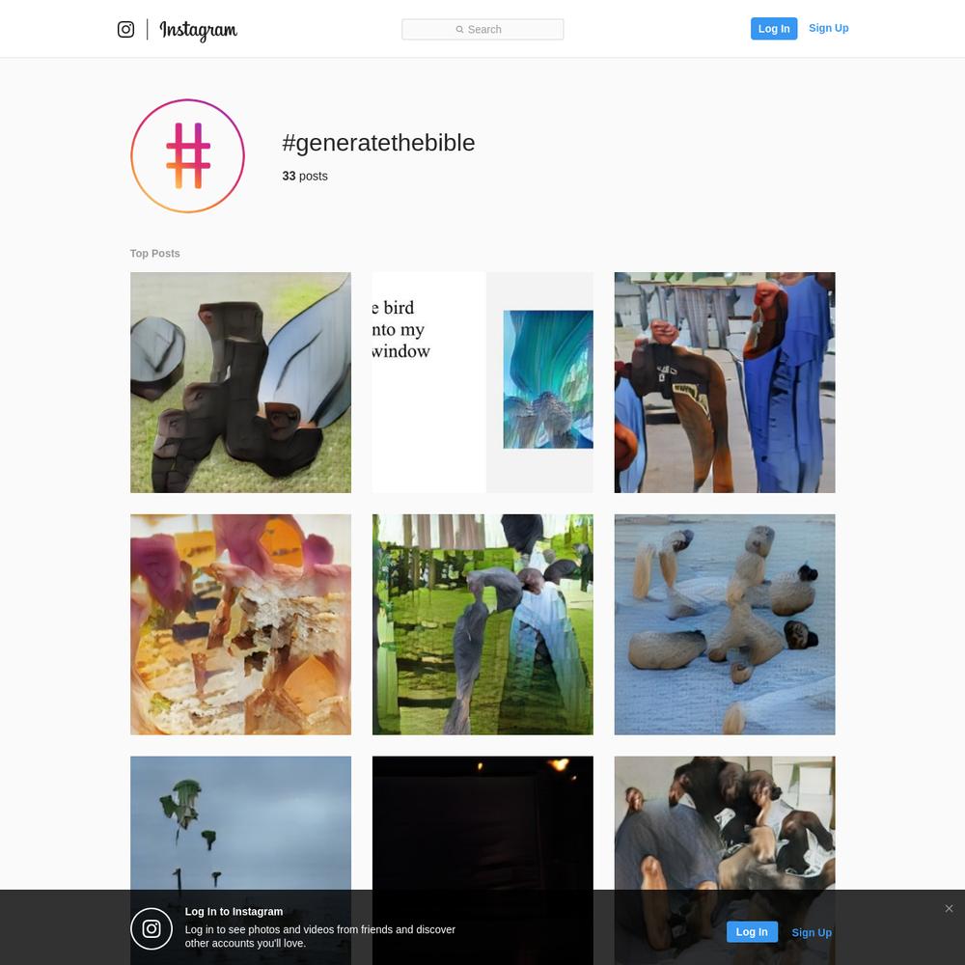This screenshot has height=965, width=965.
Task: Open the Sign Up link in header
Action: click(x=828, y=28)
